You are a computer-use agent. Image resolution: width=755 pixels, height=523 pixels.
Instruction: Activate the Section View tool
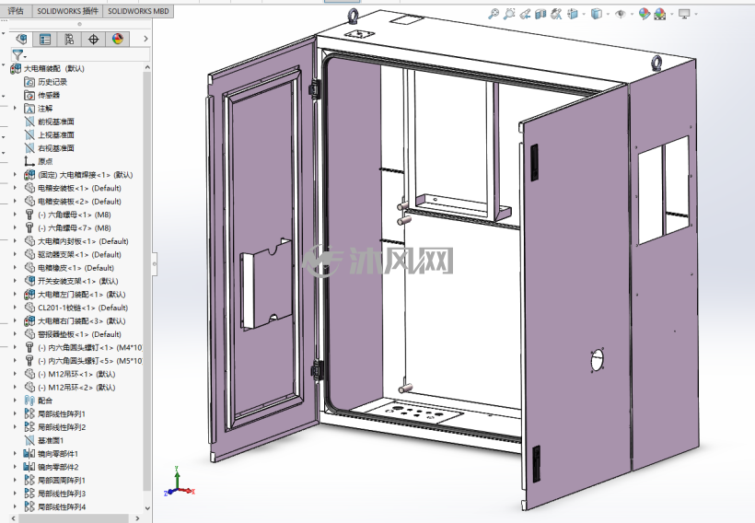pyautogui.click(x=540, y=14)
